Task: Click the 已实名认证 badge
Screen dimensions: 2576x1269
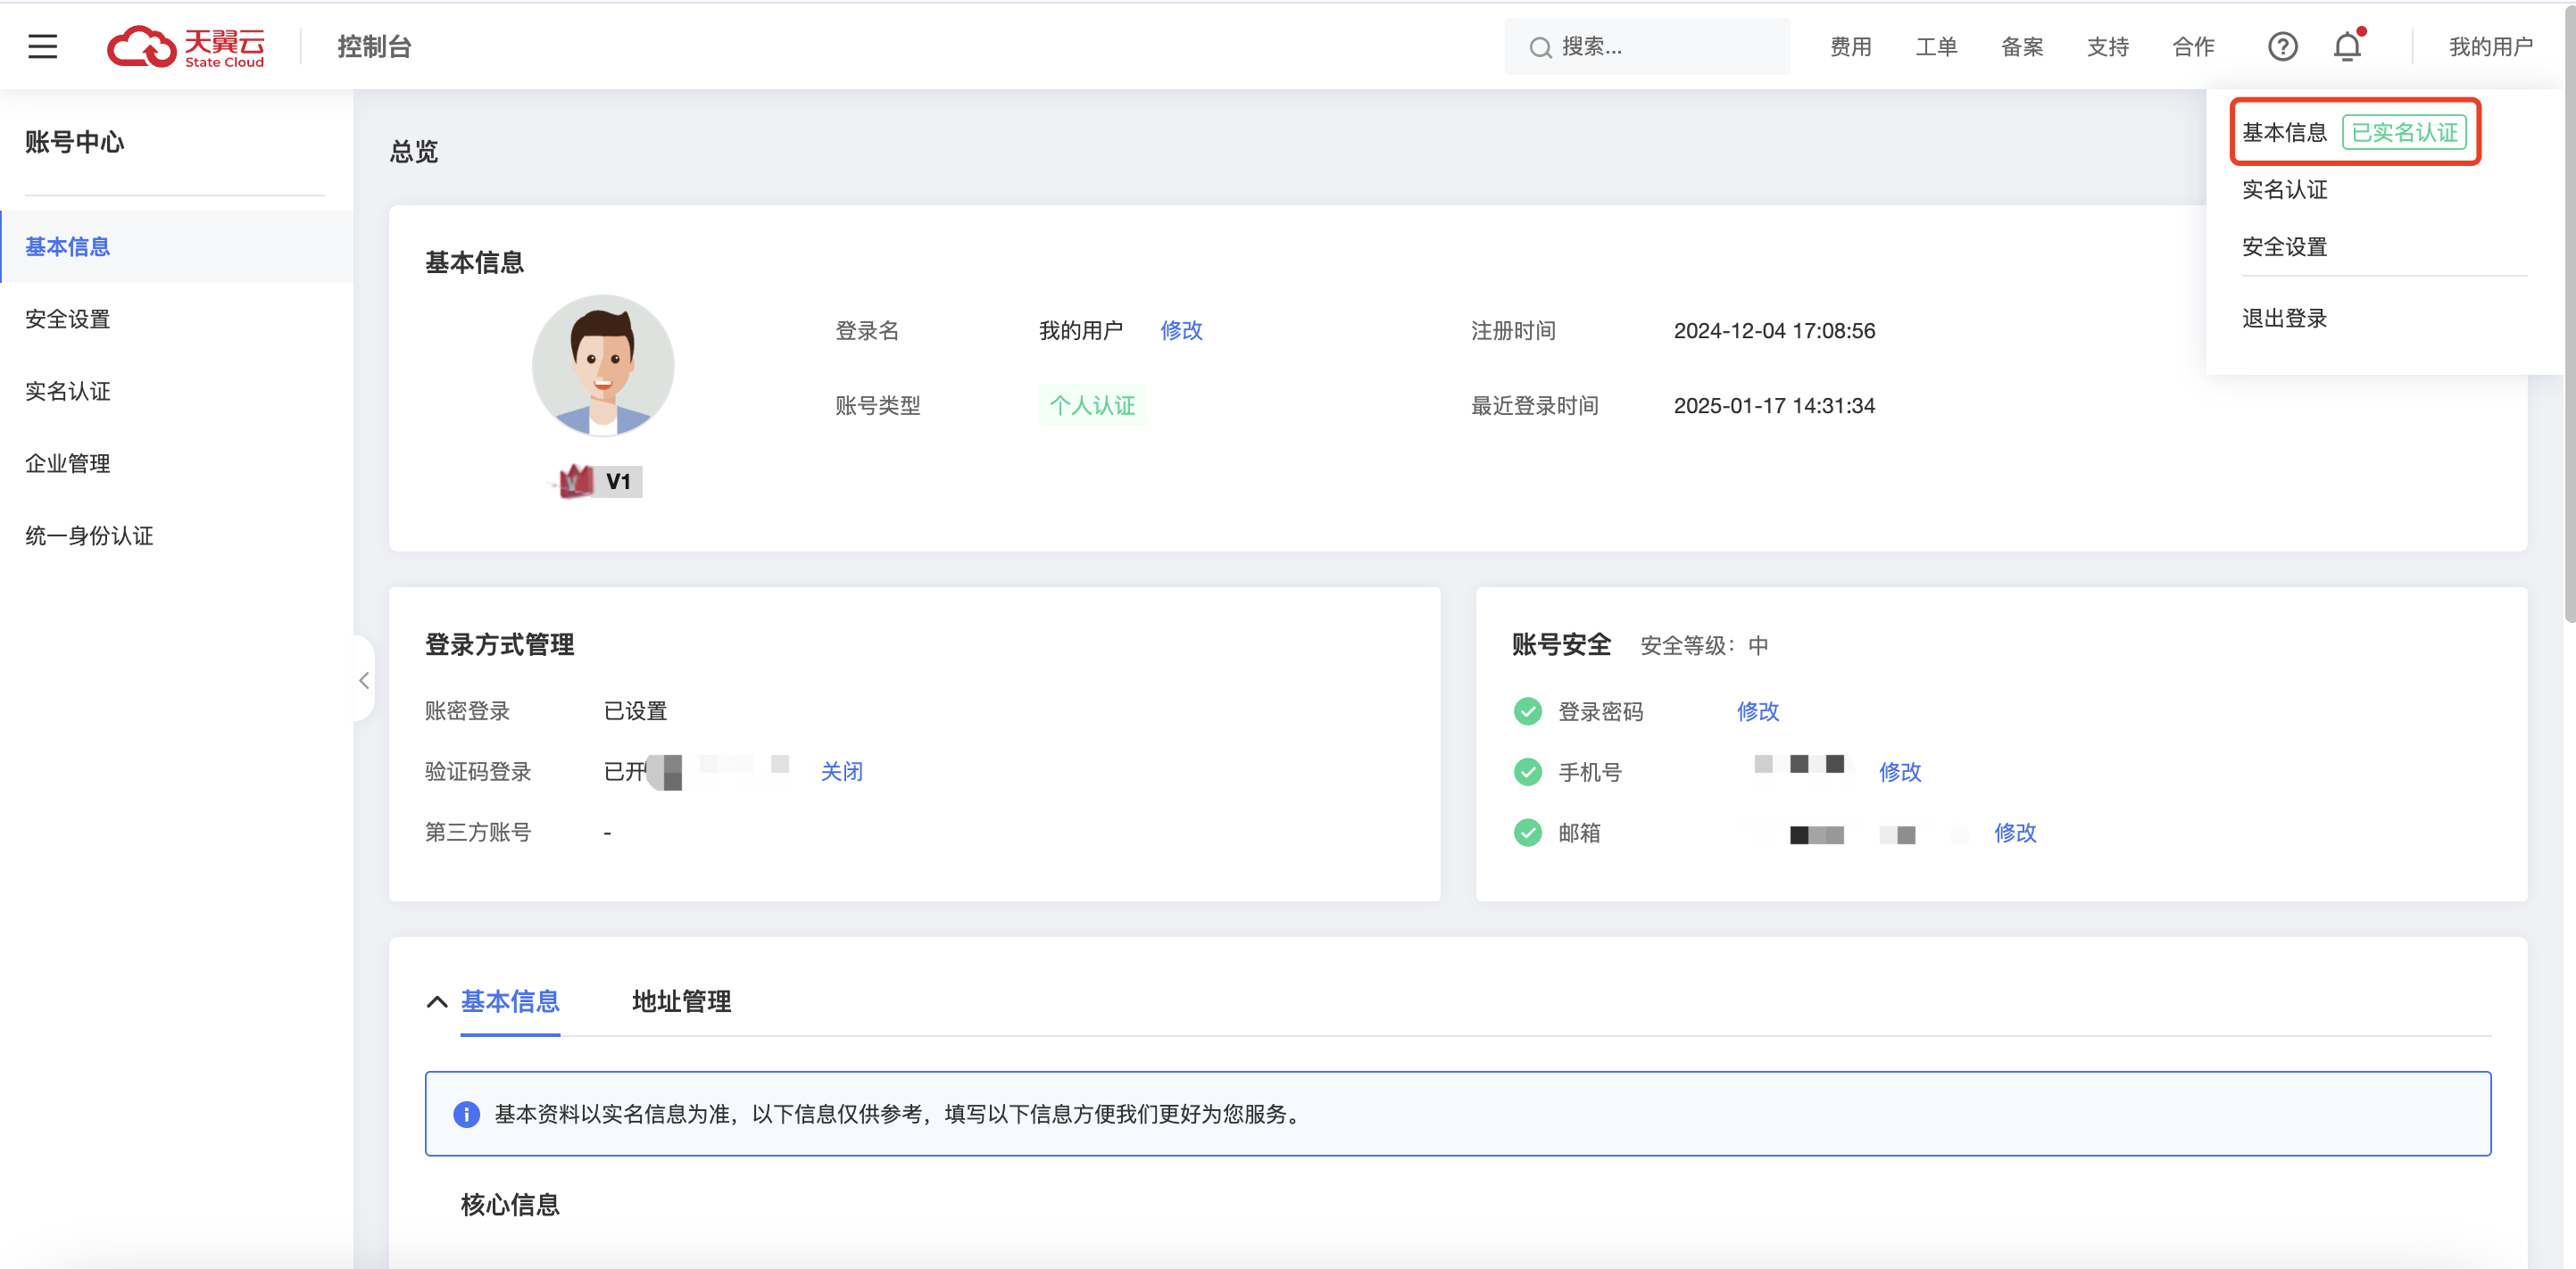Action: click(2404, 132)
